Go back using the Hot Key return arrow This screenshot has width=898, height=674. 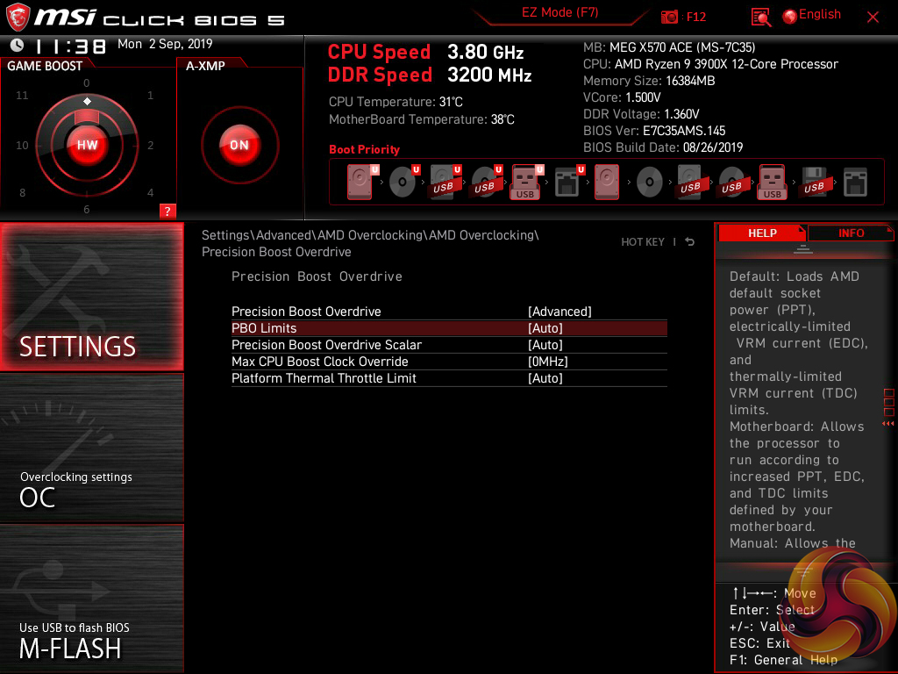[x=690, y=242]
